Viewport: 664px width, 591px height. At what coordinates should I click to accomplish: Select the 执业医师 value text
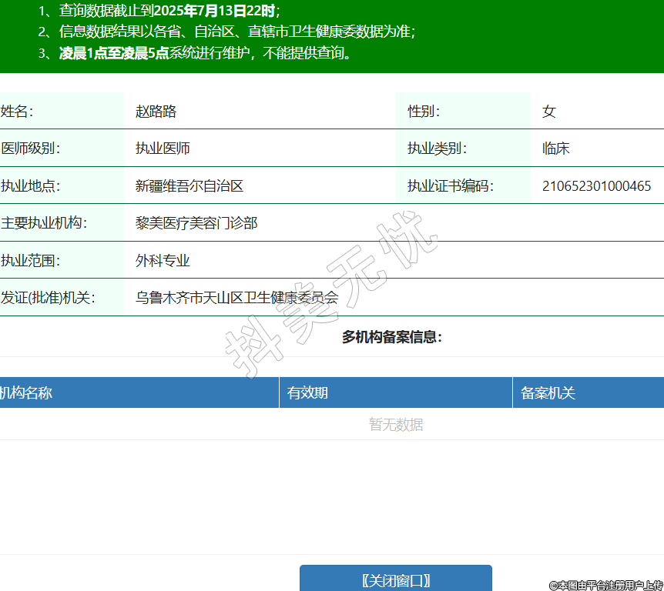click(163, 149)
